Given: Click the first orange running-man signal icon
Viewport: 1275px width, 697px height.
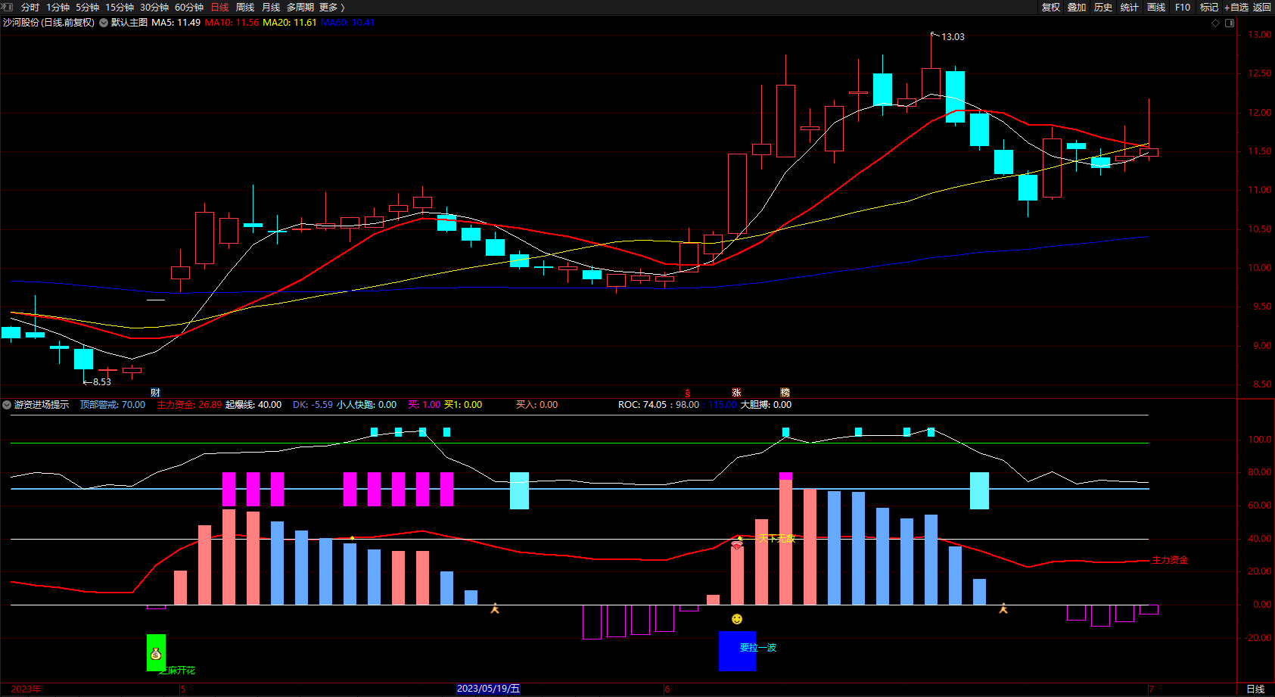Looking at the screenshot, I should click(495, 608).
